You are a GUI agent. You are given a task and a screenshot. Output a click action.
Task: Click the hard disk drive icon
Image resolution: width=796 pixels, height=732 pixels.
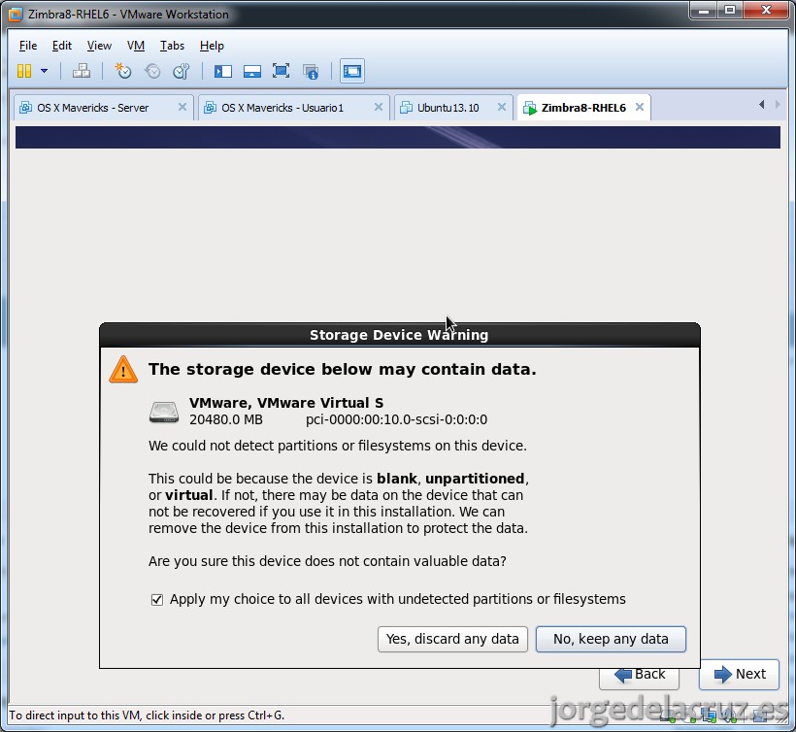coord(164,412)
